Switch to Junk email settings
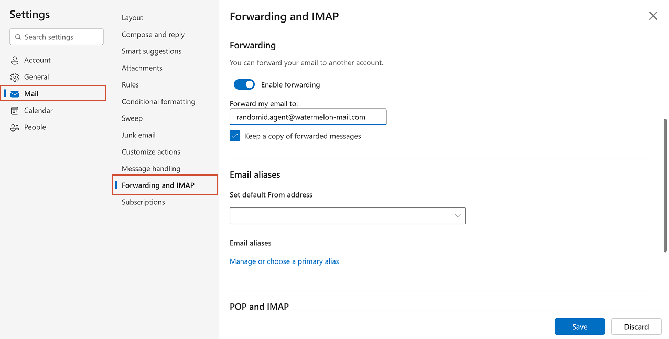The width and height of the screenshot is (669, 339). pos(138,135)
